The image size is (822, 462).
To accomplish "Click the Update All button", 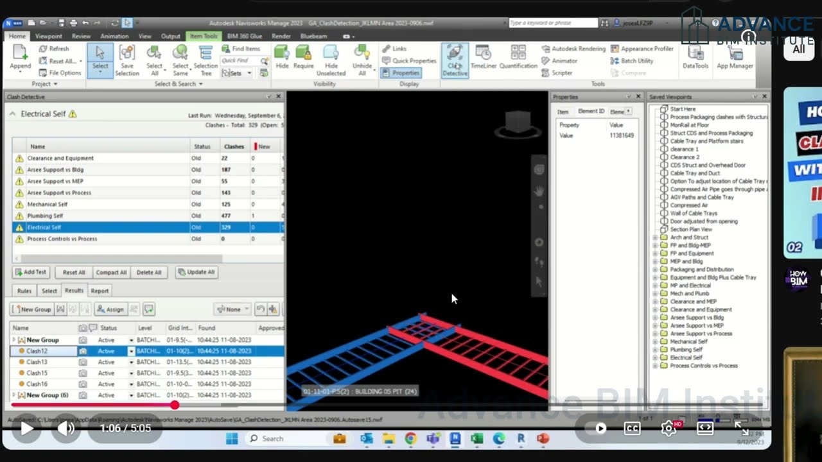I will point(197,272).
